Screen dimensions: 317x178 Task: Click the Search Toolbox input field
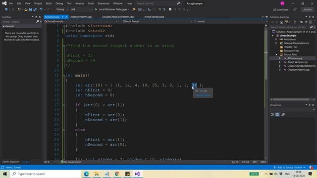click(x=18, y=21)
